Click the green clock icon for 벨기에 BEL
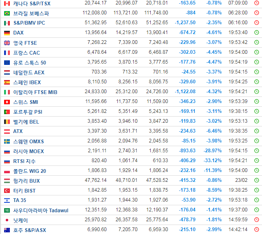262x234 pixels. (257, 121)
